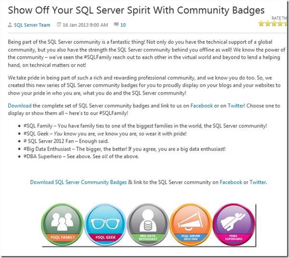Click the SQL Server 2012 Fan megaphone badge
Screen dimensions: 289x258
191,225
